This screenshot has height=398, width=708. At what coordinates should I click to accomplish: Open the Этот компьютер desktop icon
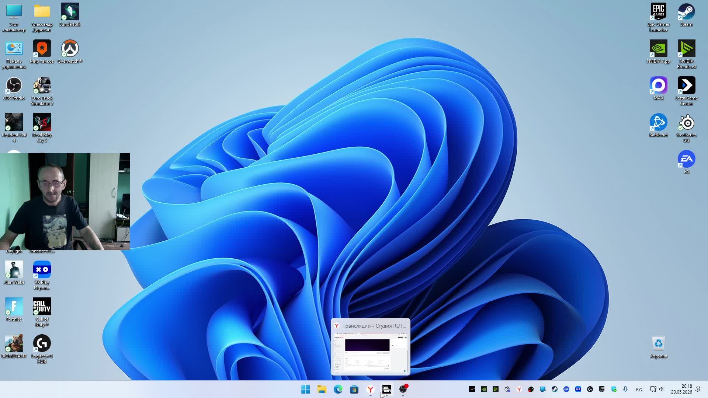(14, 17)
